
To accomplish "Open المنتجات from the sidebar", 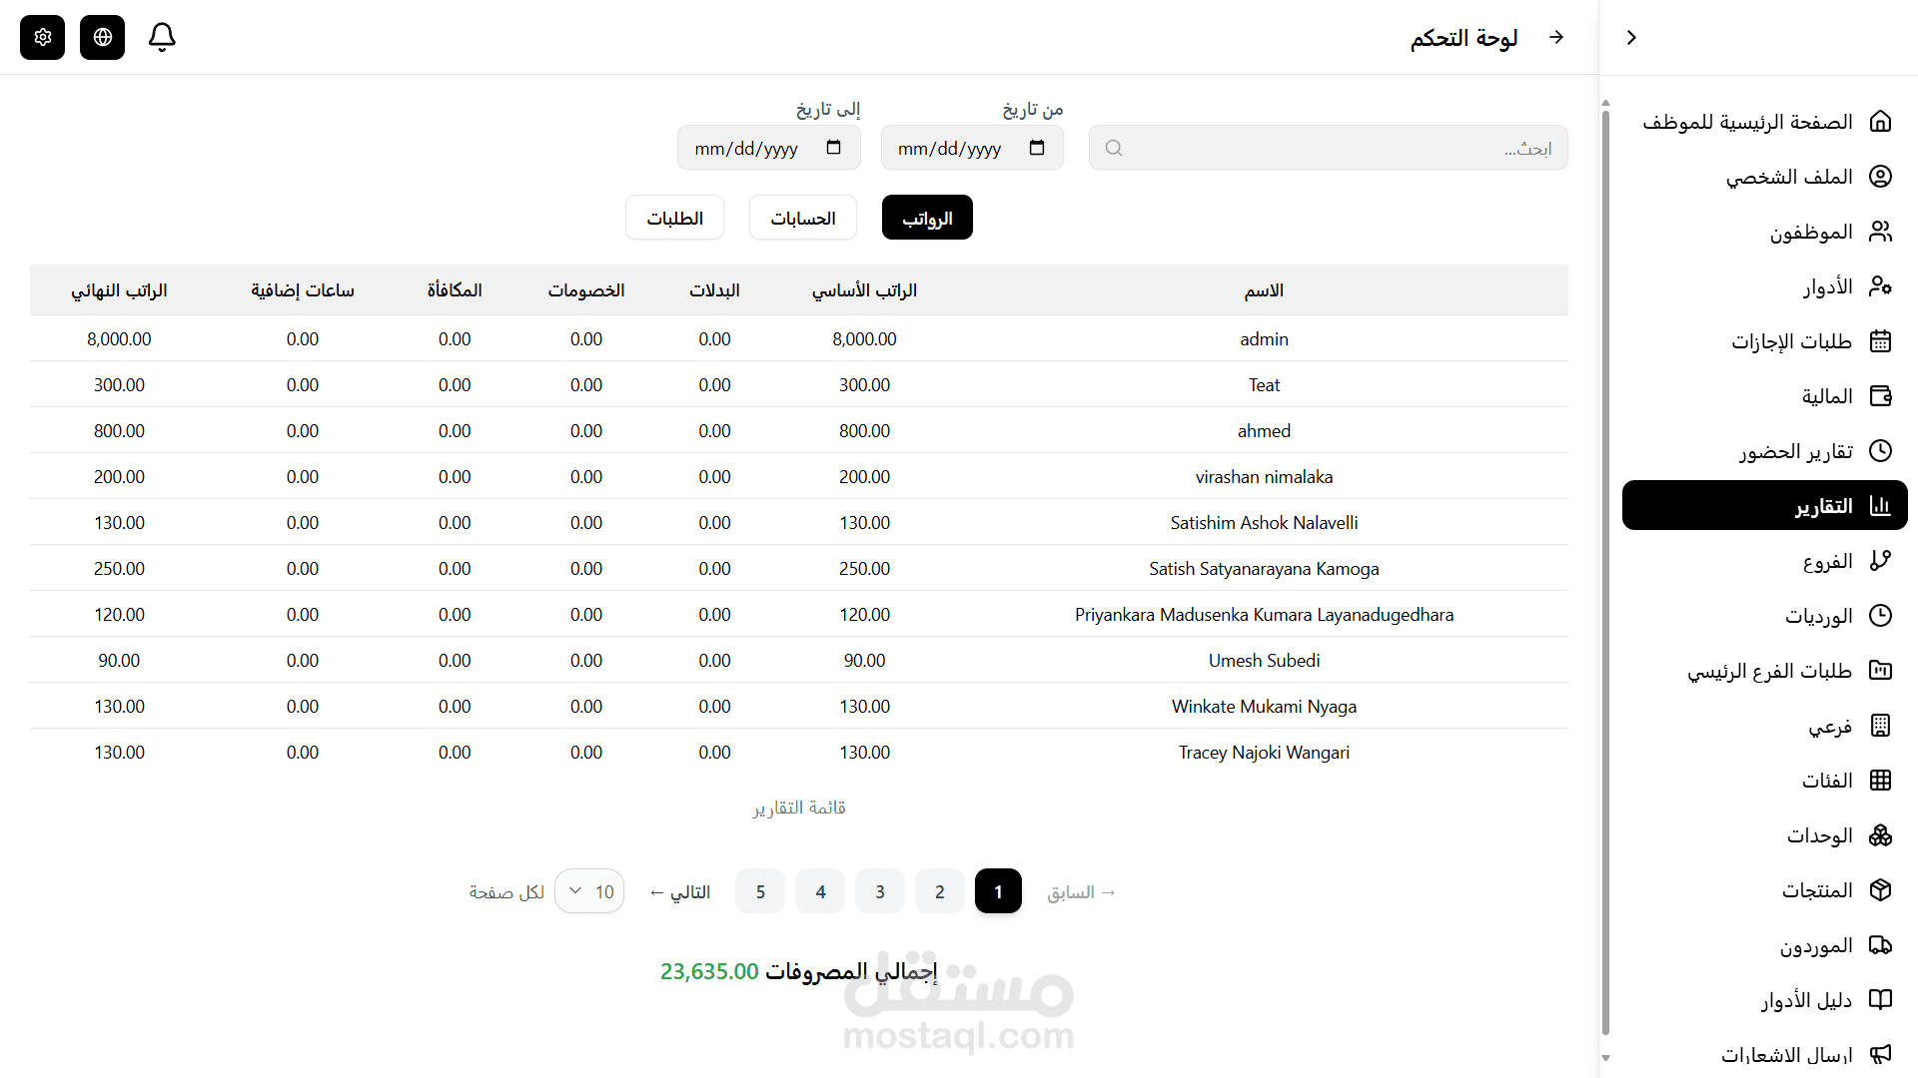I will (x=1816, y=890).
